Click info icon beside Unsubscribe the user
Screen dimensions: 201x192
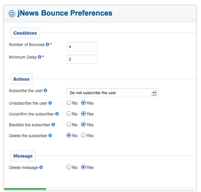(50, 103)
